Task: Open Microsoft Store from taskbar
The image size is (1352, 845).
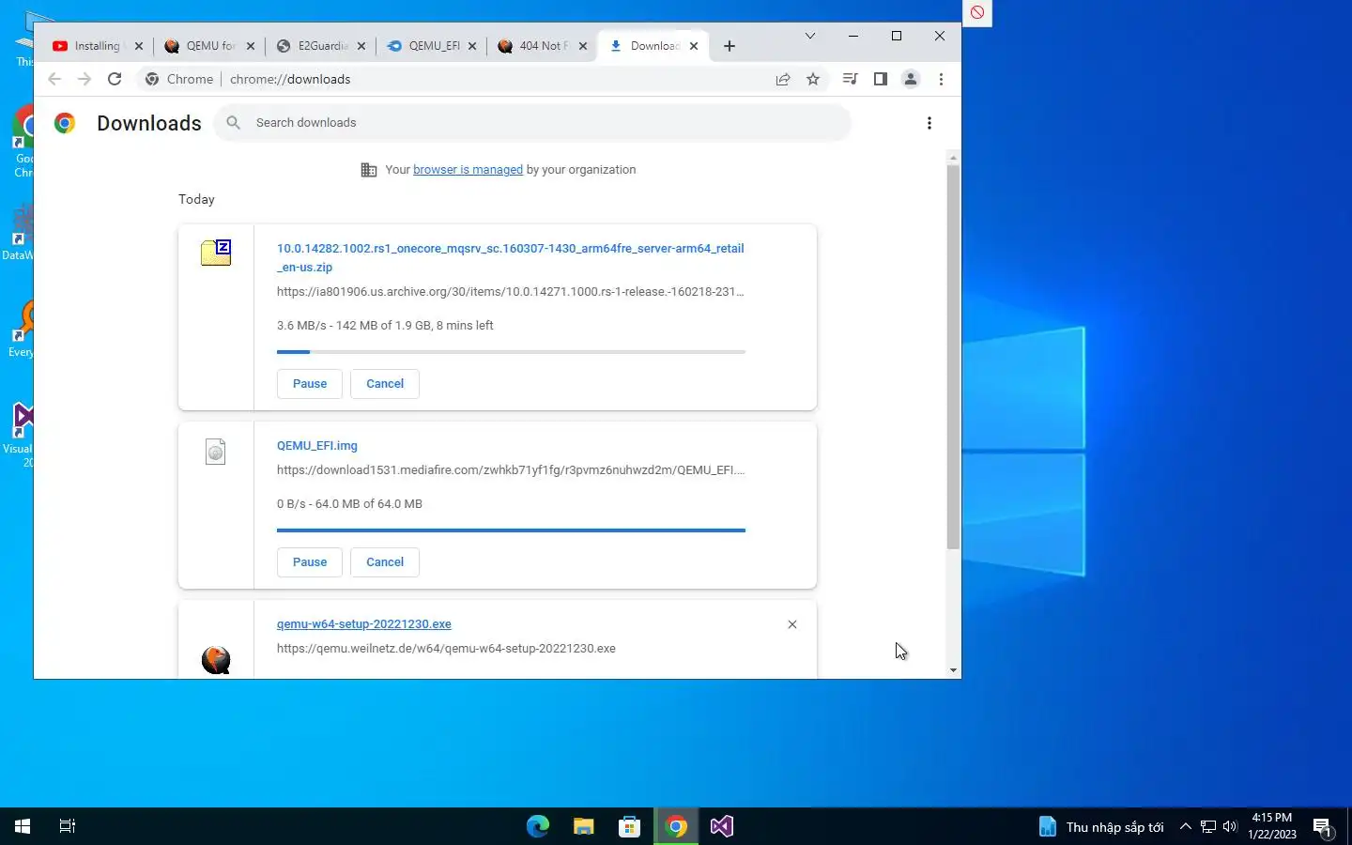Action: click(630, 826)
